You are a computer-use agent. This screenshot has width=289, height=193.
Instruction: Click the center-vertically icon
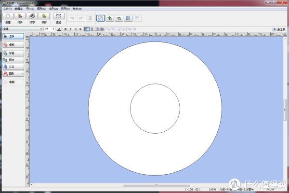(135, 29)
